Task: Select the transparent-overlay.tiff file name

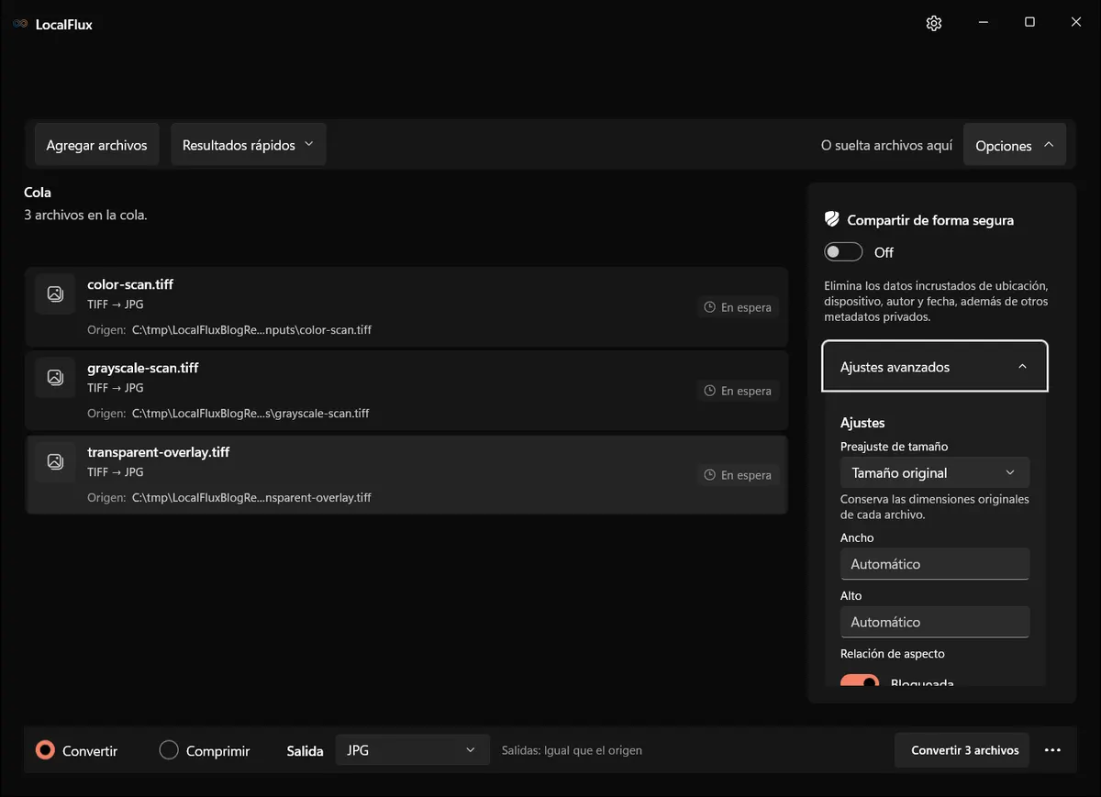Action: click(x=159, y=452)
